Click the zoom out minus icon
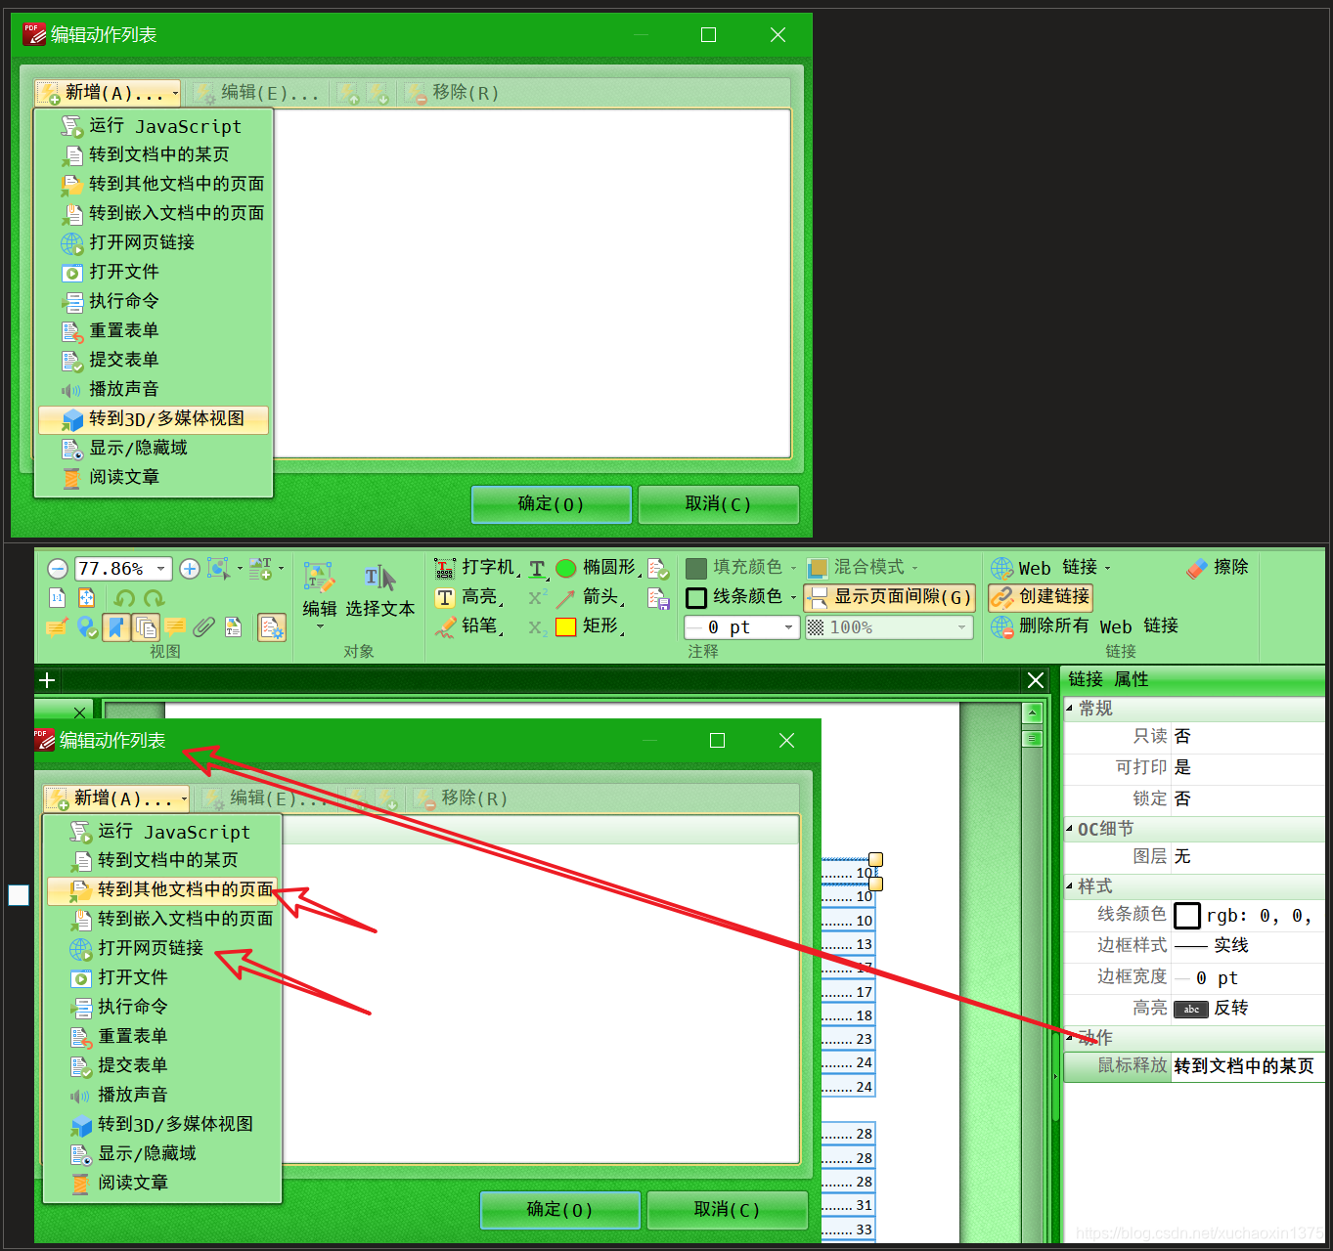This screenshot has width=1333, height=1251. [x=58, y=569]
